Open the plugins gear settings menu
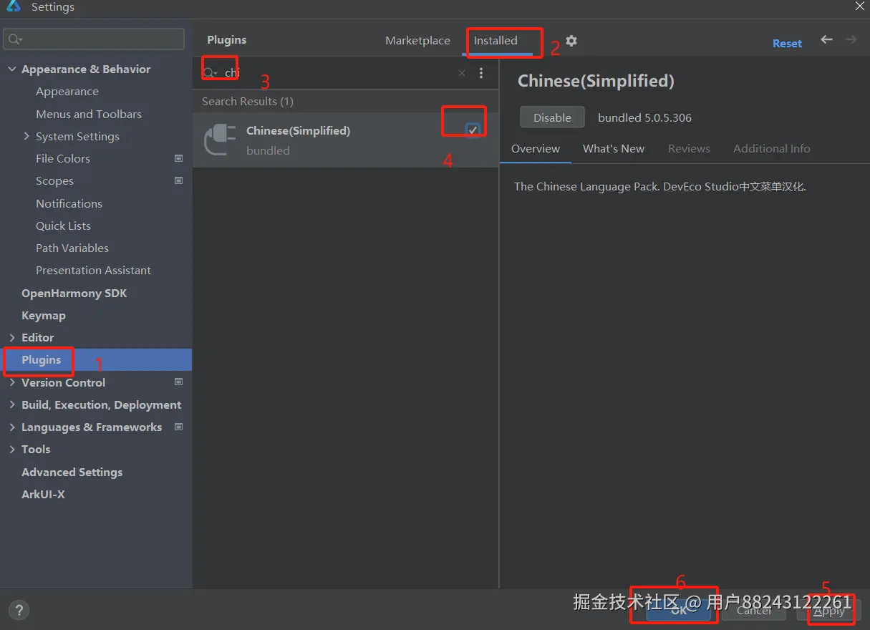Image resolution: width=870 pixels, height=630 pixels. [571, 41]
